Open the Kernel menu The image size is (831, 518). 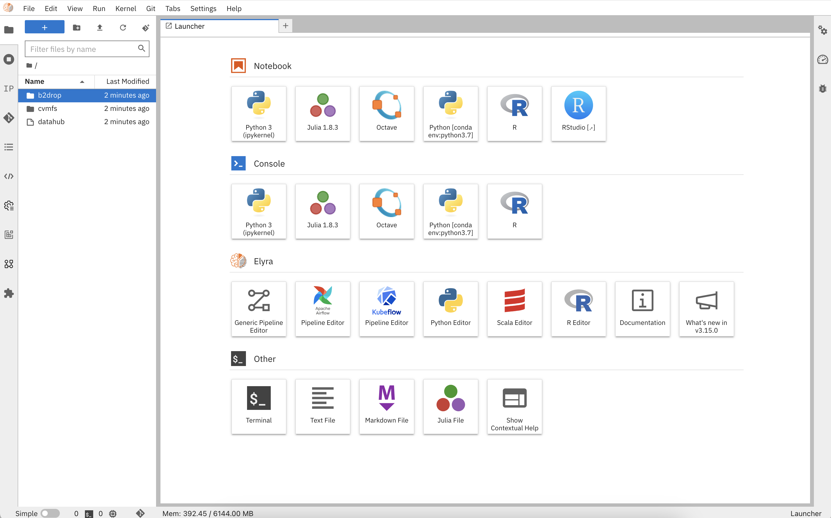coord(125,8)
